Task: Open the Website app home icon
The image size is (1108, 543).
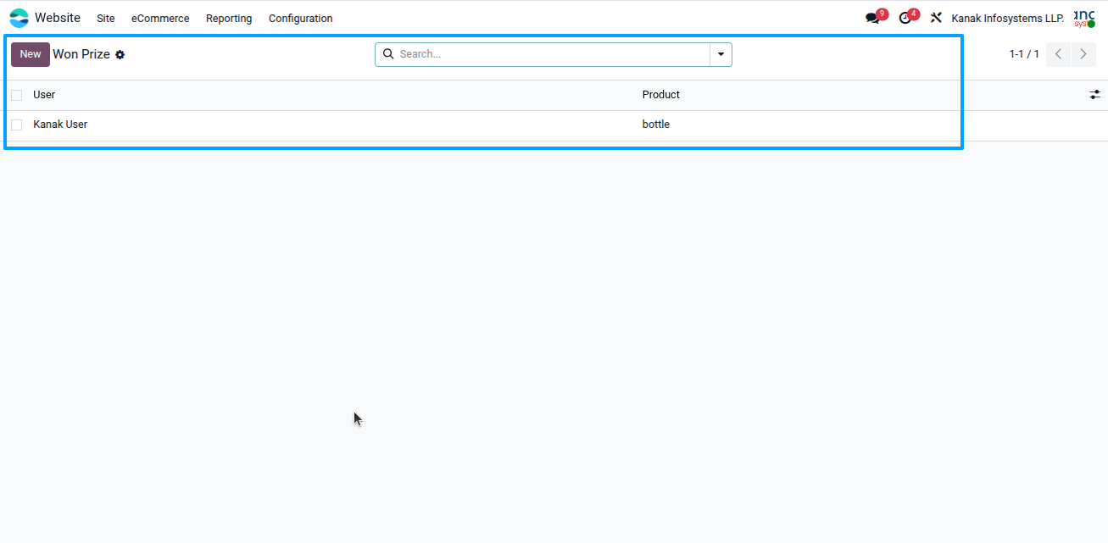Action: pos(19,18)
